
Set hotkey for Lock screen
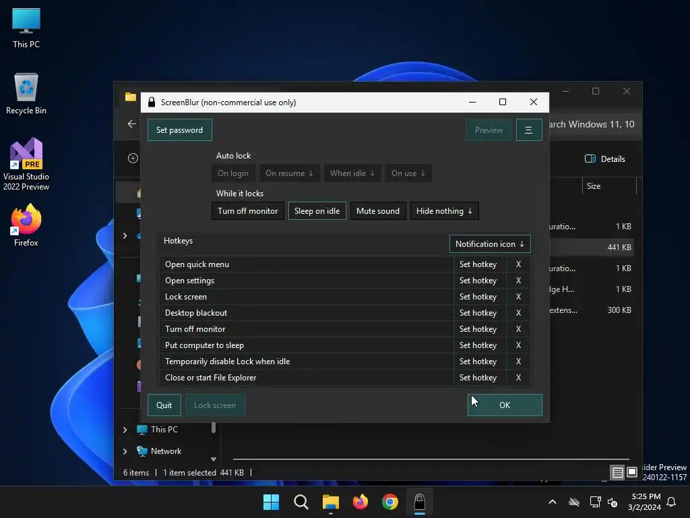pos(478,297)
